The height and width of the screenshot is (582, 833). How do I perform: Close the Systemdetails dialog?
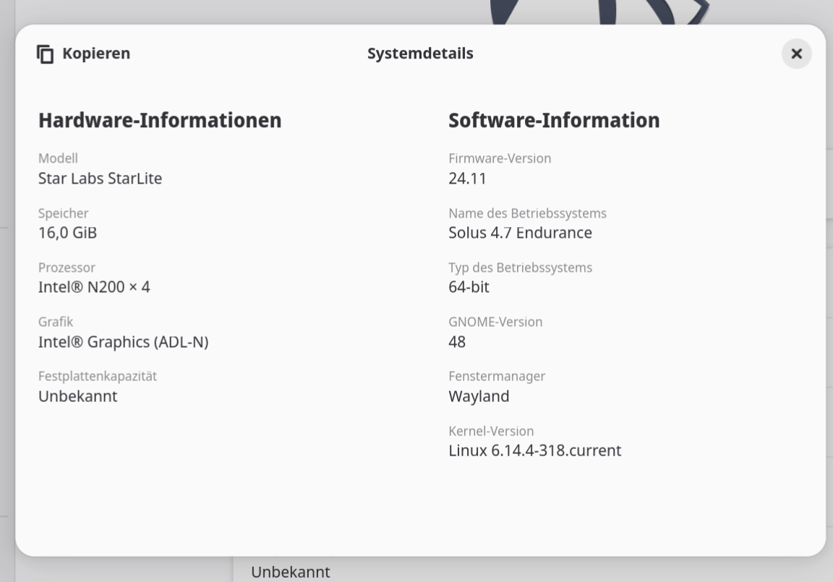click(x=796, y=54)
